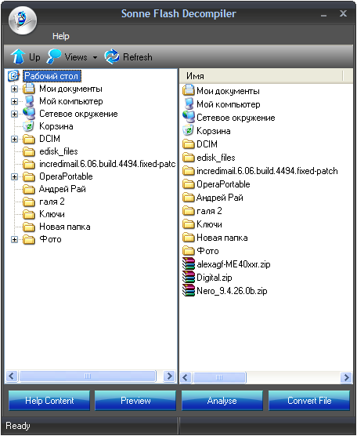Select Новая папка in the folder tree
The image size is (357, 436).
65,227
